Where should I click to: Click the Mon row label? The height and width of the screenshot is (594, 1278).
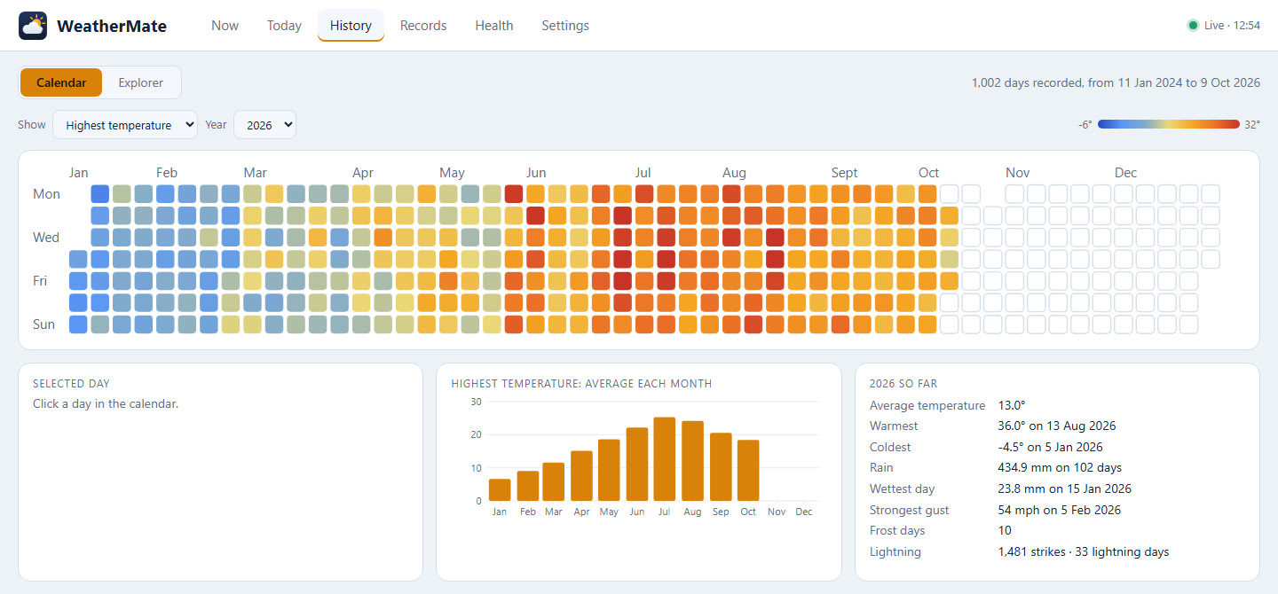[x=46, y=194]
